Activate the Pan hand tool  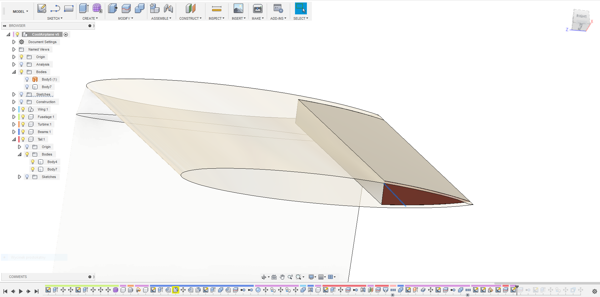coord(282,277)
